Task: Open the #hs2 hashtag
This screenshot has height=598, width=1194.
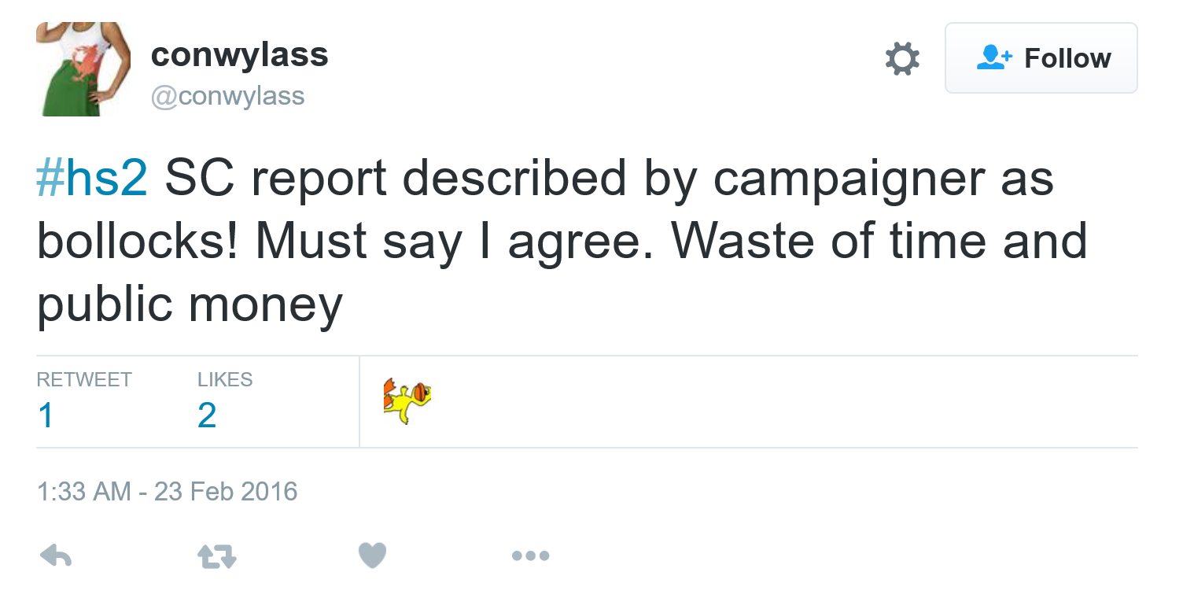Action: (x=92, y=179)
